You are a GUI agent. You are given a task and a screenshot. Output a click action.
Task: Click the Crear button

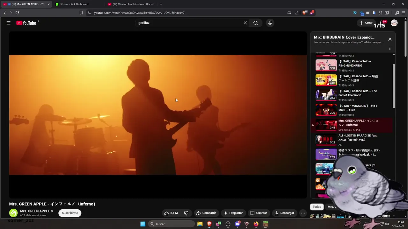point(366,23)
